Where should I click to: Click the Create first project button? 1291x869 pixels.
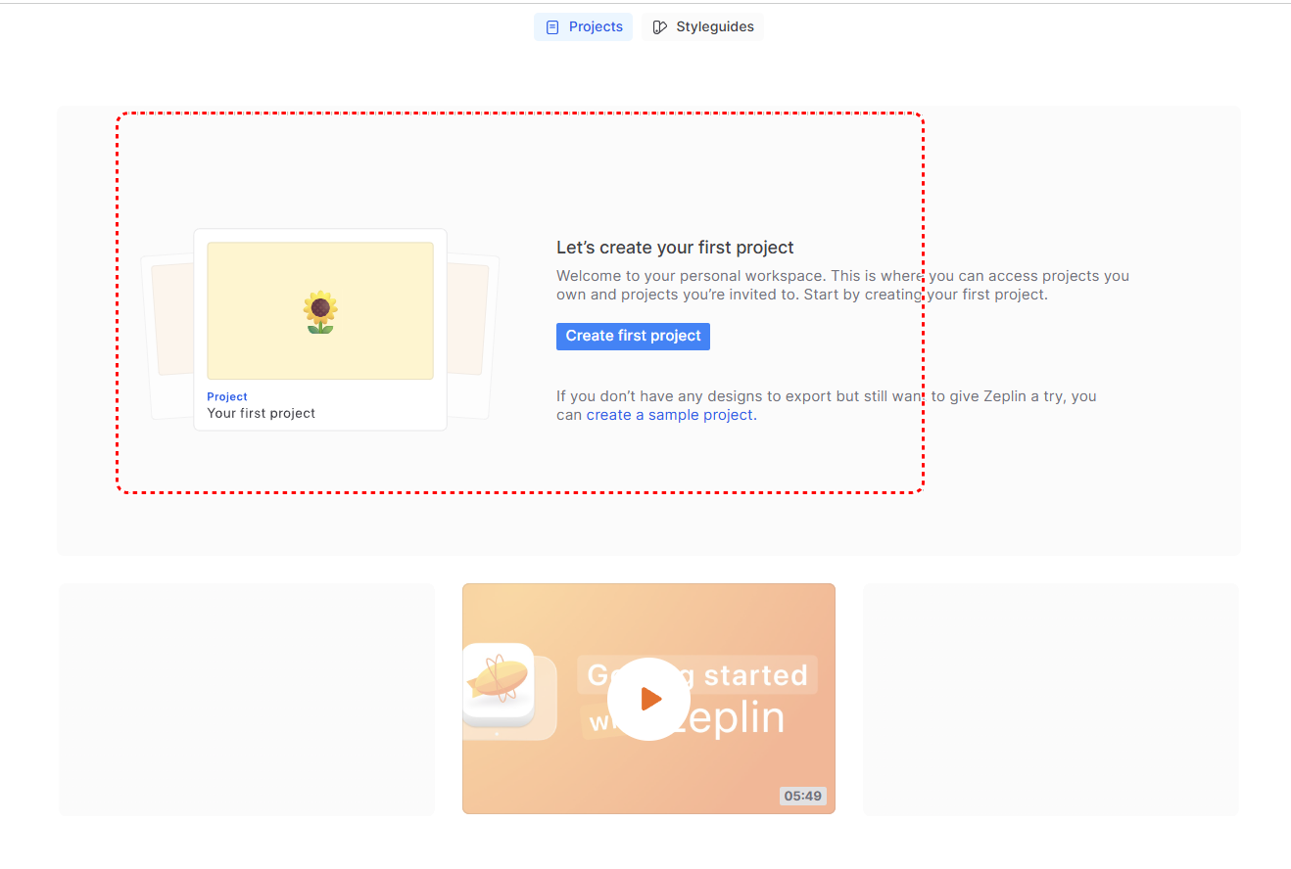click(633, 336)
